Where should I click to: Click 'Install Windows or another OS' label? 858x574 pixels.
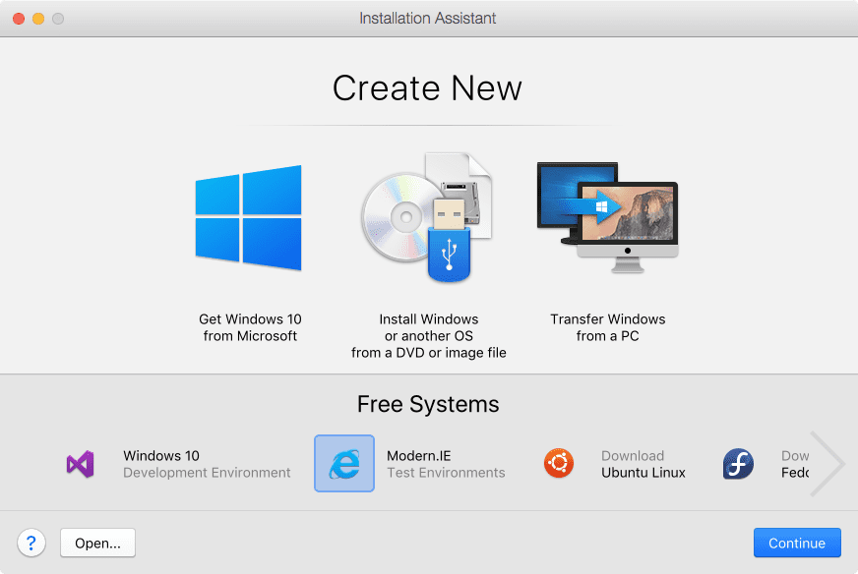[x=429, y=336]
